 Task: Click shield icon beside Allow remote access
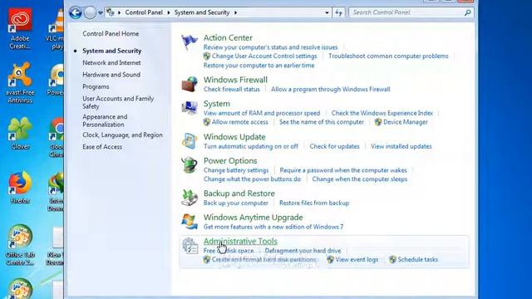pyautogui.click(x=207, y=122)
